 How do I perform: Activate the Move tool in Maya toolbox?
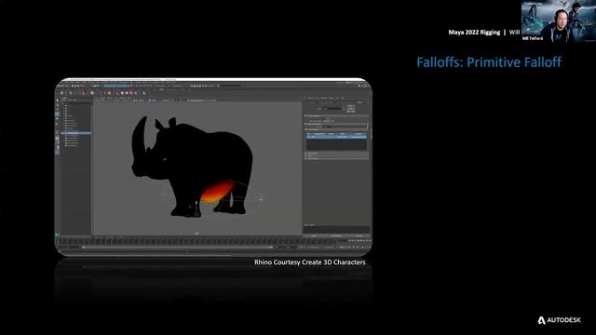tap(58, 114)
